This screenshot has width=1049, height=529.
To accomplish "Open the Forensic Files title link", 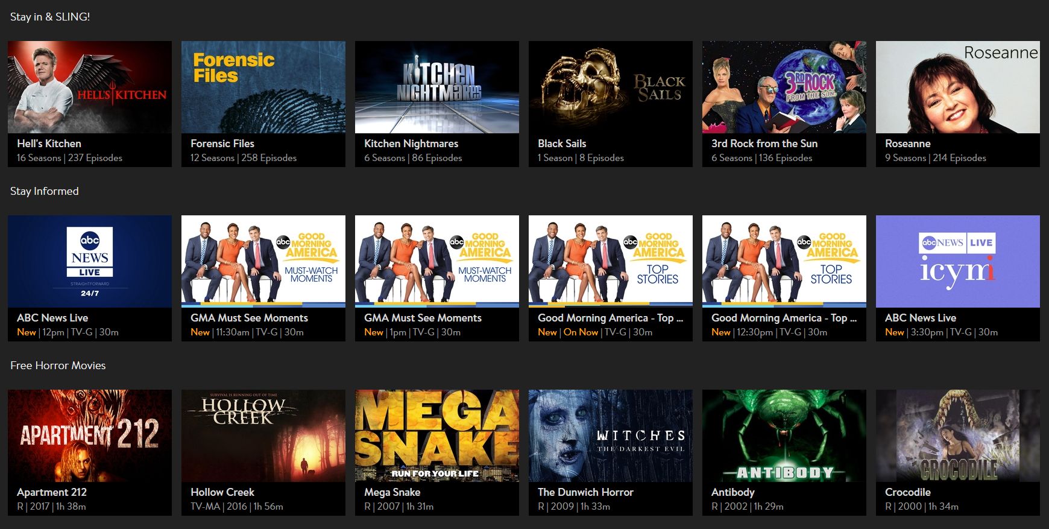I will click(222, 144).
